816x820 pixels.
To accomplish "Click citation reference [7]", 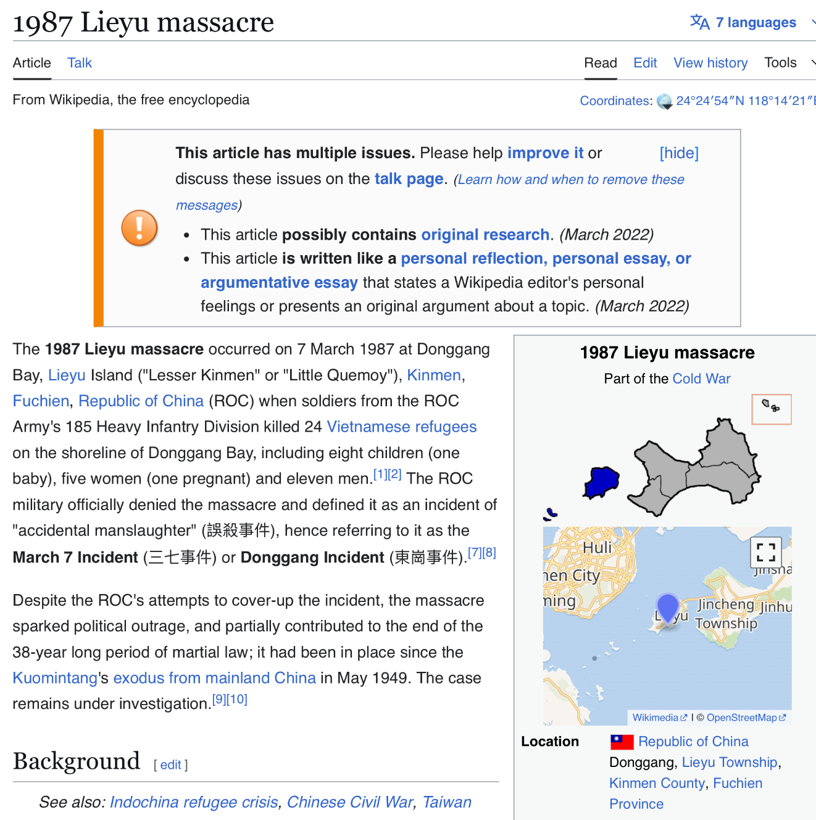I will (475, 553).
